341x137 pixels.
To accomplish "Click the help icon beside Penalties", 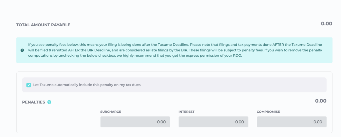I will (49, 102).
